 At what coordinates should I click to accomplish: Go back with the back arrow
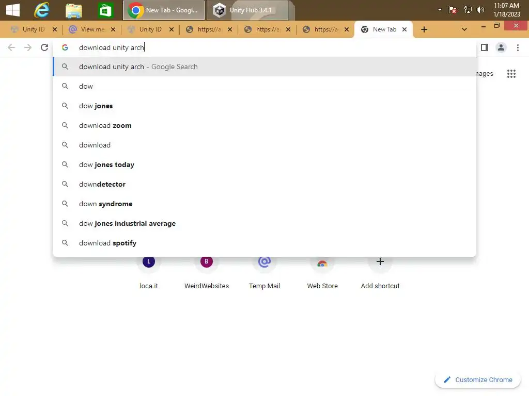[11, 47]
